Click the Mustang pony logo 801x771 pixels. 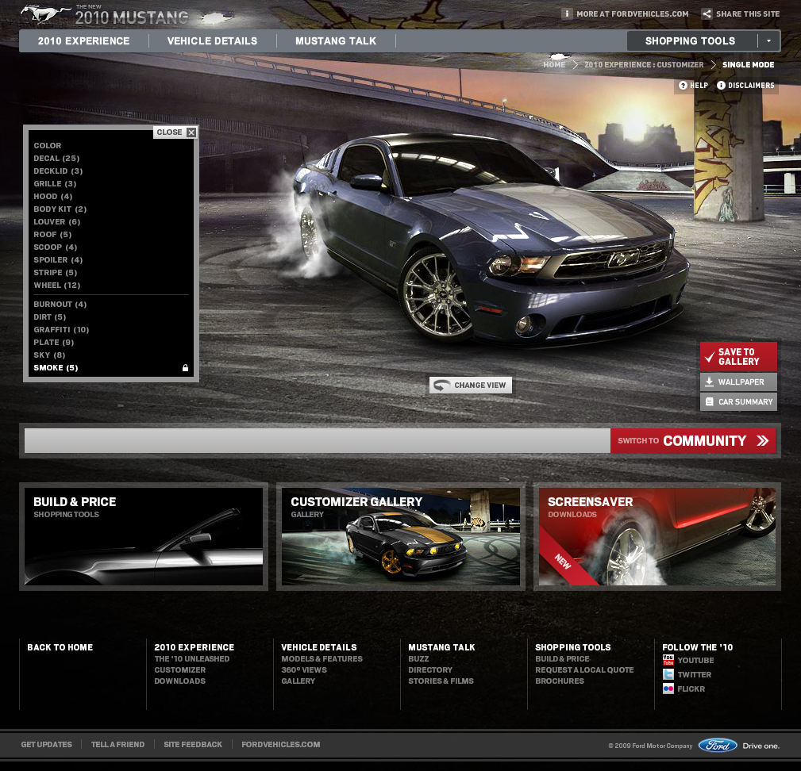(45, 13)
